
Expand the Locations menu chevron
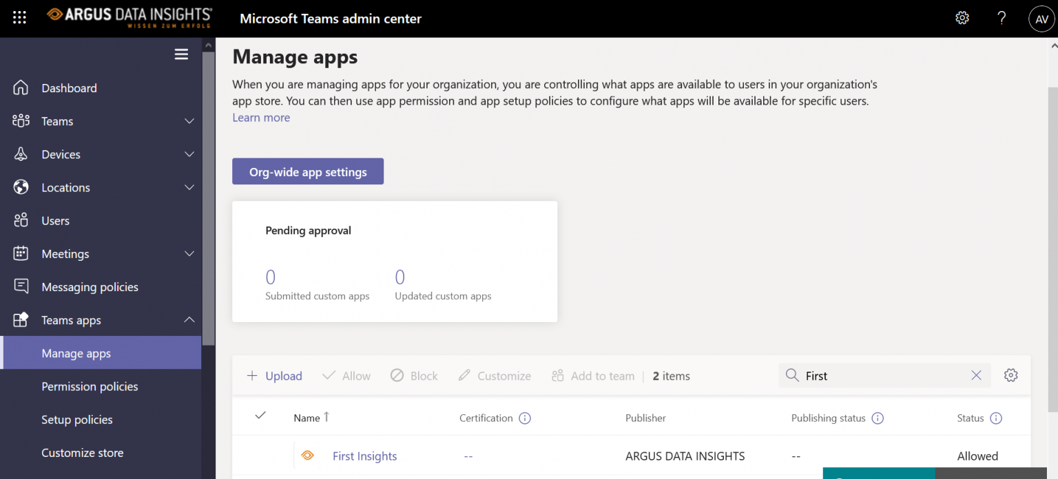pos(189,187)
